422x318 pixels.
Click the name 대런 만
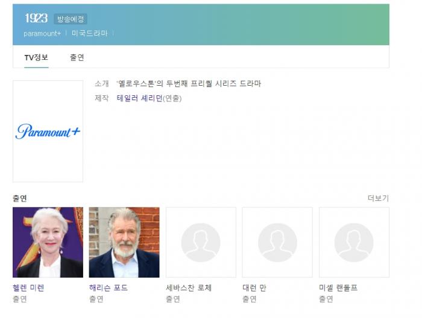tap(254, 288)
